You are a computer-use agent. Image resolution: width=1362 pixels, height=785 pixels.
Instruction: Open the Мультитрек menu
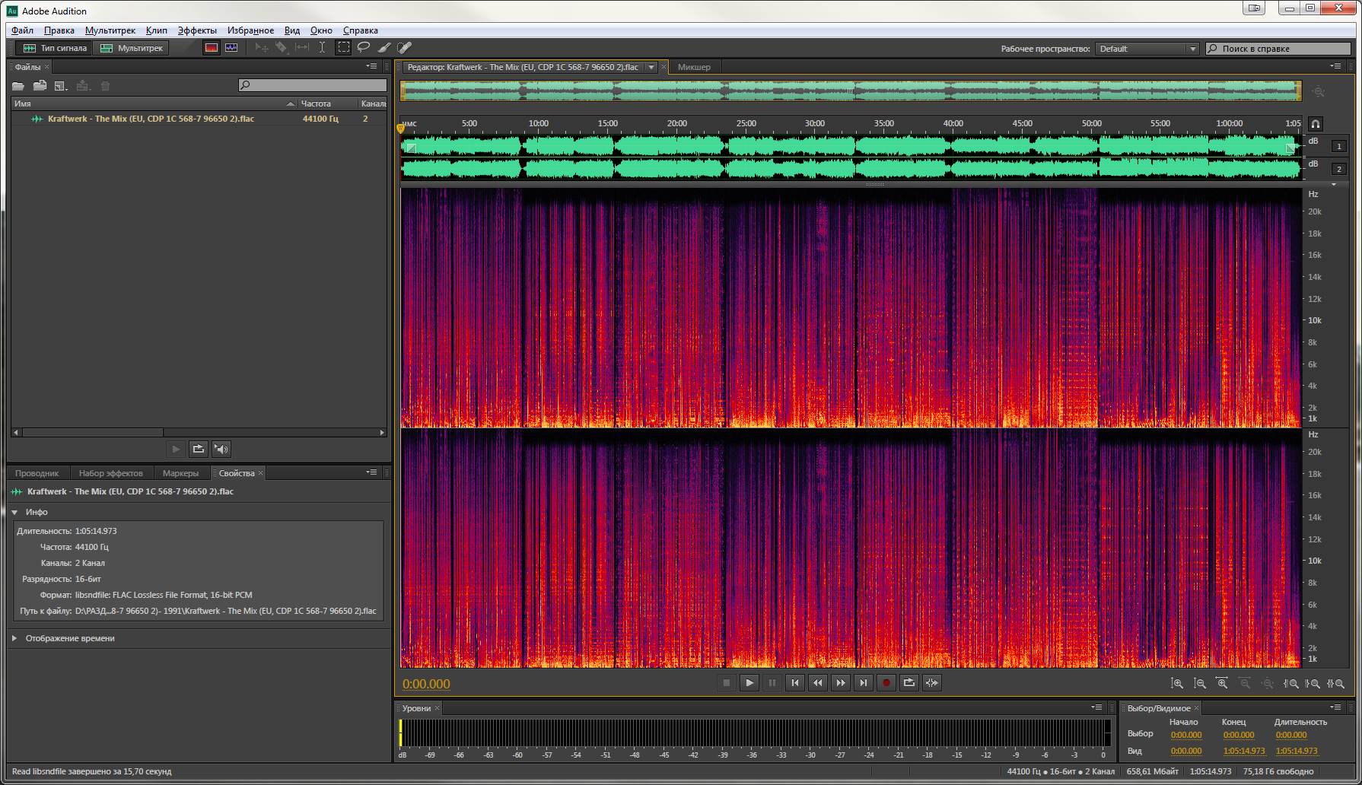tap(110, 30)
